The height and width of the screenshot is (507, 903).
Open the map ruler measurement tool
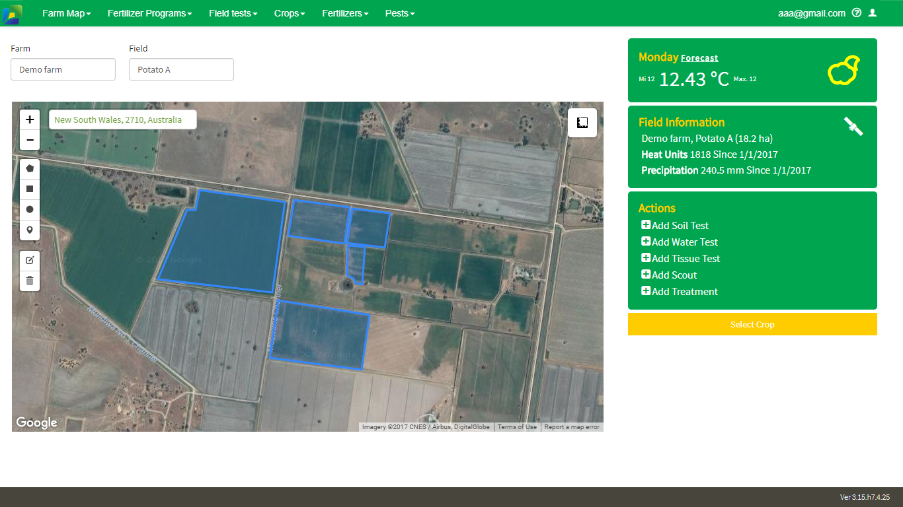click(x=582, y=123)
